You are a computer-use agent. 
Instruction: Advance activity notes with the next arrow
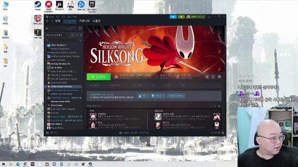point(215,106)
